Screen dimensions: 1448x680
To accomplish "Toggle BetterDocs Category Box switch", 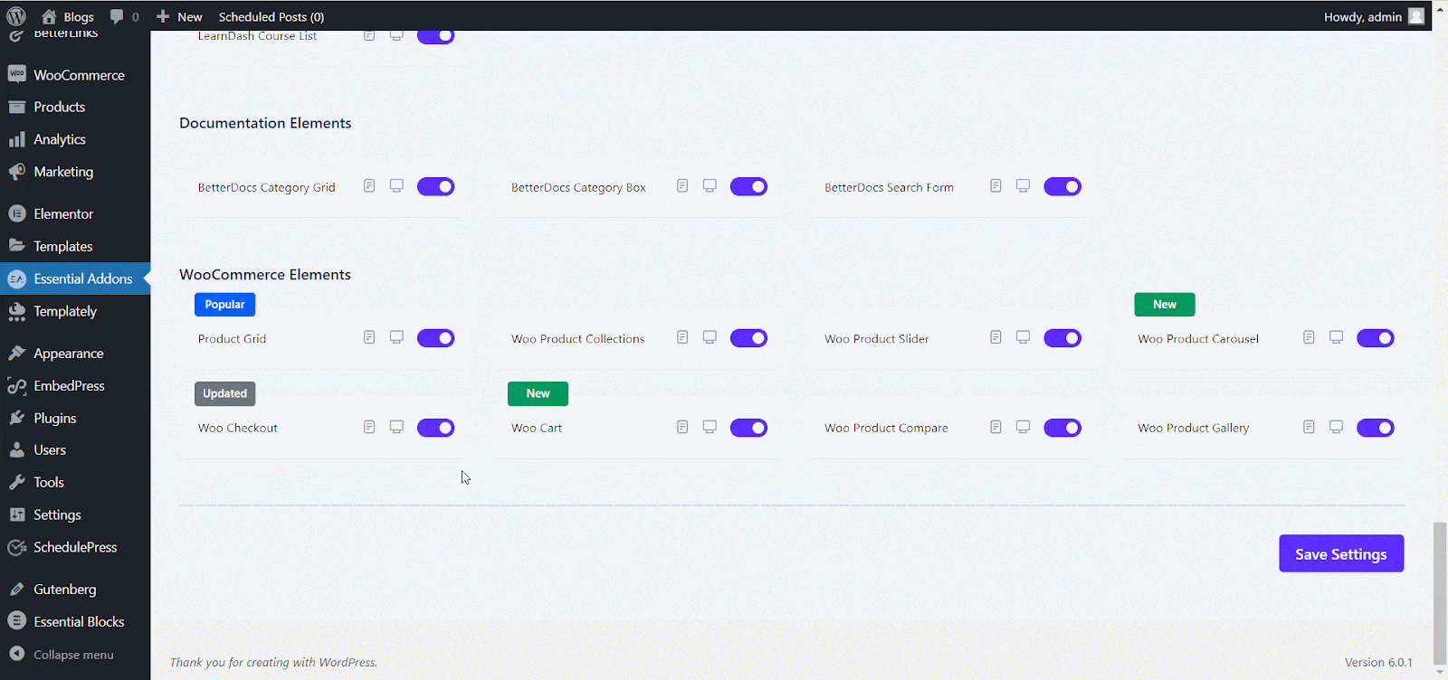I will 748,186.
